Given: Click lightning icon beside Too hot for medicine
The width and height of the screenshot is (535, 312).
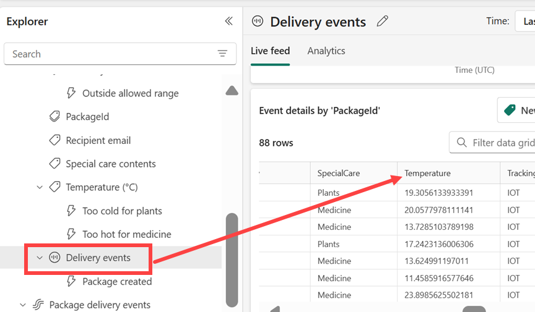Looking at the screenshot, I should pyautogui.click(x=71, y=234).
